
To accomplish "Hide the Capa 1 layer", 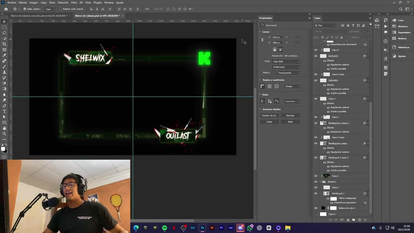I will pos(316,176).
